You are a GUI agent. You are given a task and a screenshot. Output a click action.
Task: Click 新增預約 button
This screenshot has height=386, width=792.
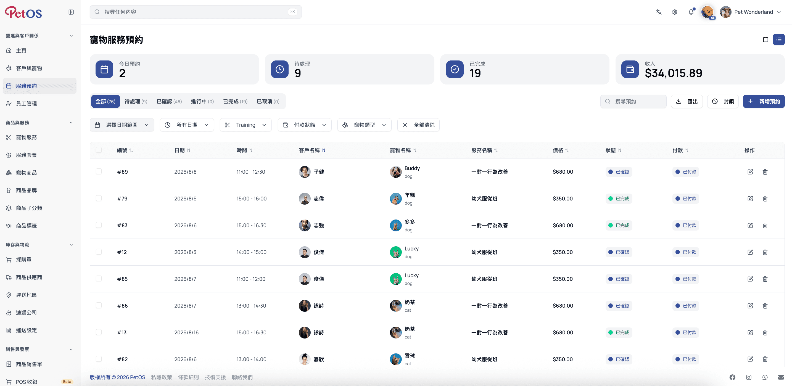point(764,101)
